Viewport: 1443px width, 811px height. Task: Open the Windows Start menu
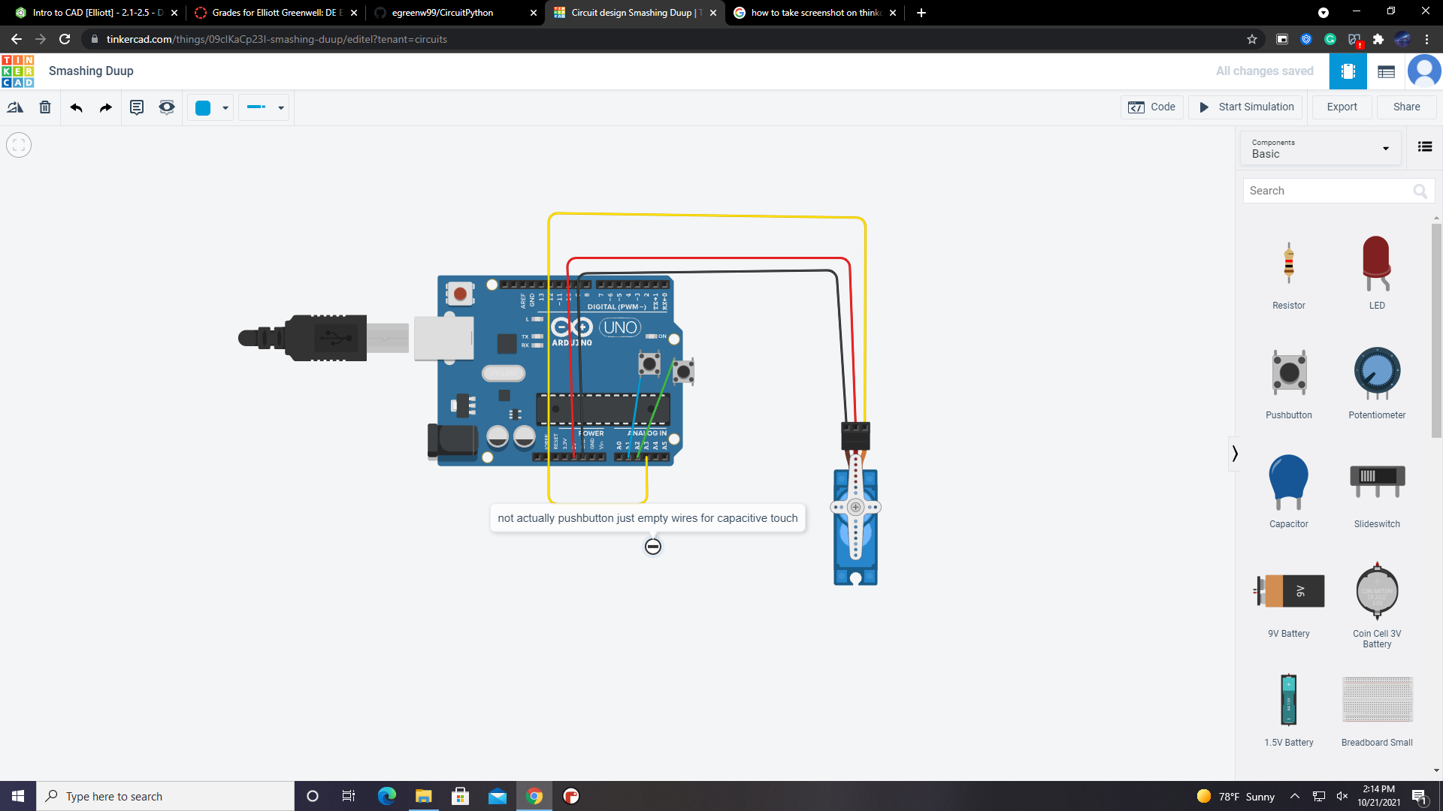click(x=18, y=796)
